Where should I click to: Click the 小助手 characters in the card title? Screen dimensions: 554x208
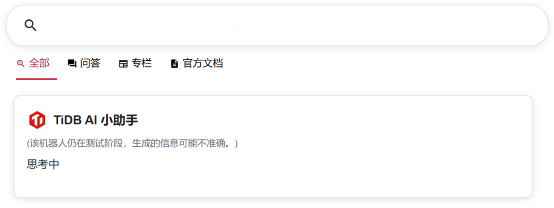[x=120, y=120]
